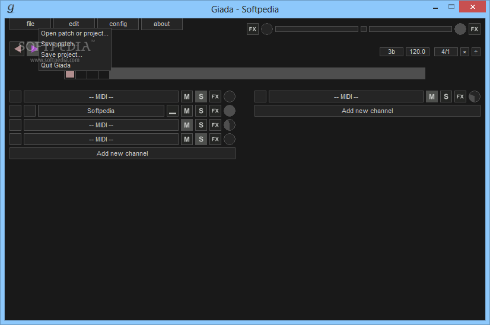Click the 3b beats field
The height and width of the screenshot is (325, 490).
coord(392,52)
